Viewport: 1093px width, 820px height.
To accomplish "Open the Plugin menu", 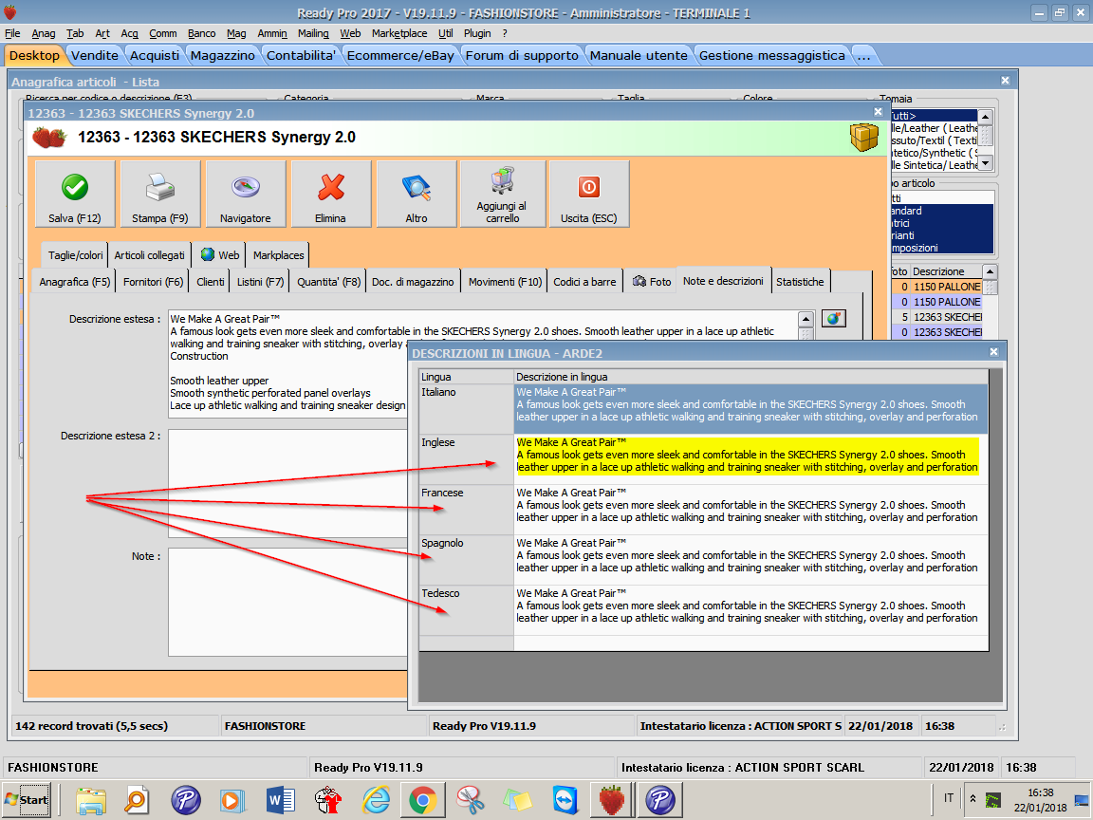I will coord(477,33).
